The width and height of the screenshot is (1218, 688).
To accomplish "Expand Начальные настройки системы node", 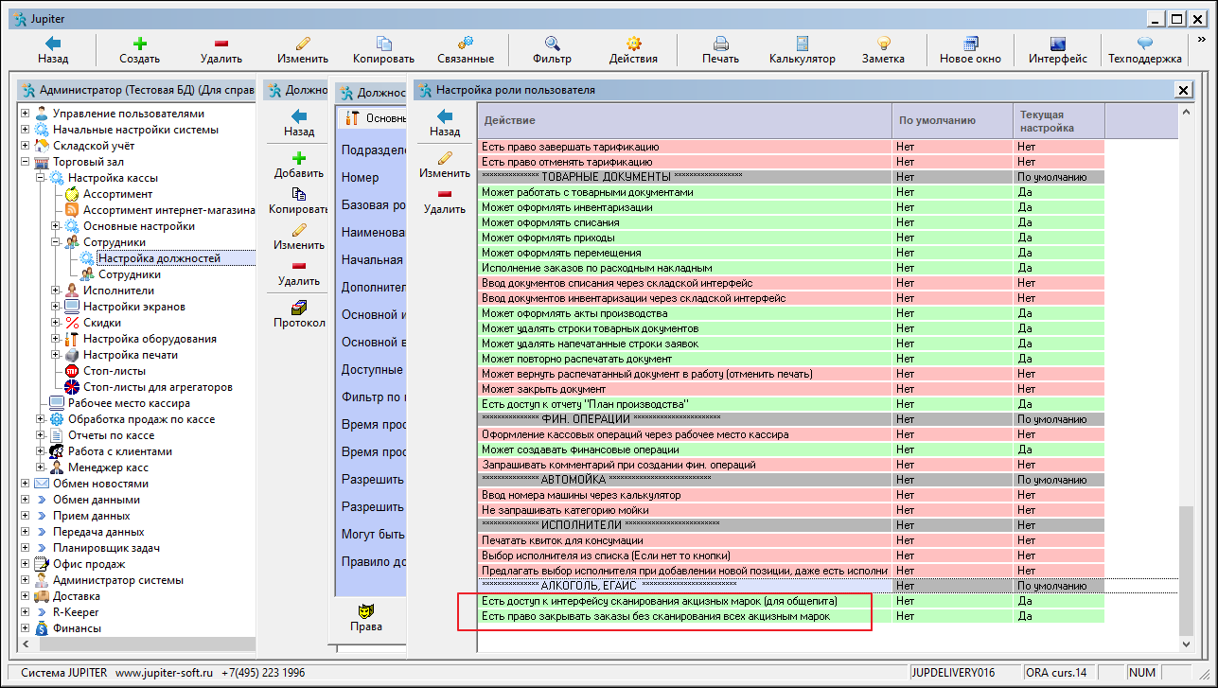I will point(26,130).
